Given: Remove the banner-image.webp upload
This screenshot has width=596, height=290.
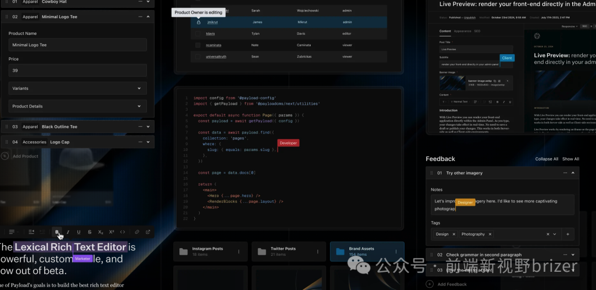Looking at the screenshot, I should (508, 81).
